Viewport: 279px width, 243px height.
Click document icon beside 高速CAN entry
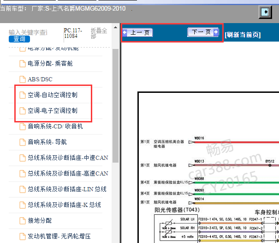(x=23, y=173)
